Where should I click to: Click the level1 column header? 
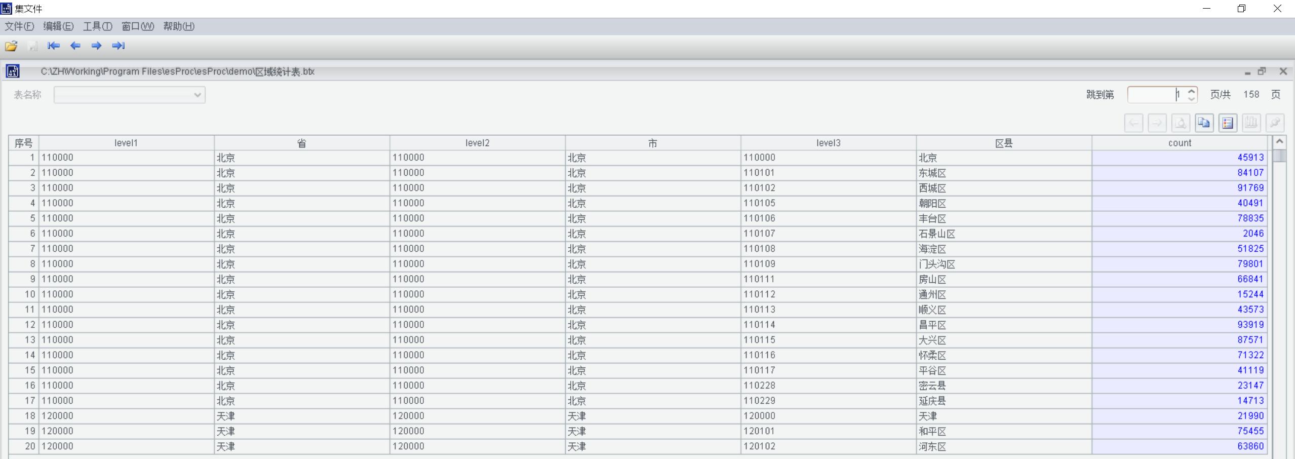point(127,143)
